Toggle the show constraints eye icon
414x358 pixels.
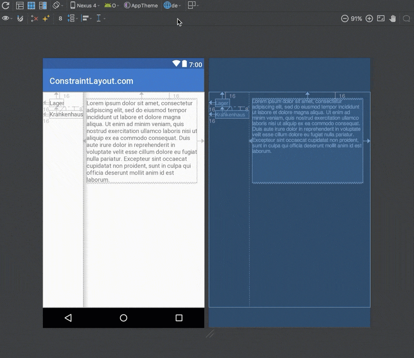pyautogui.click(x=6, y=18)
